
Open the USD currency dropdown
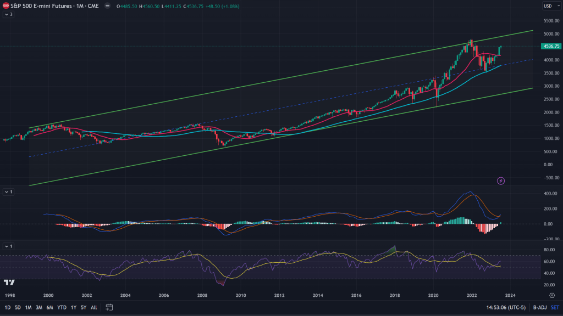[x=550, y=5]
